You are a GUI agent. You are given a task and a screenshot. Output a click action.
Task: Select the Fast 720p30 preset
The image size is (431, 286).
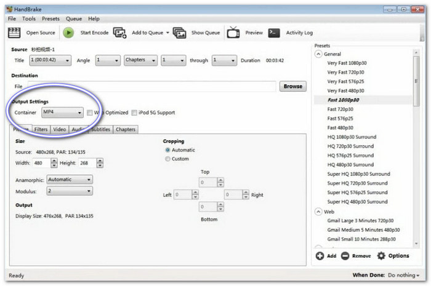[340, 109]
